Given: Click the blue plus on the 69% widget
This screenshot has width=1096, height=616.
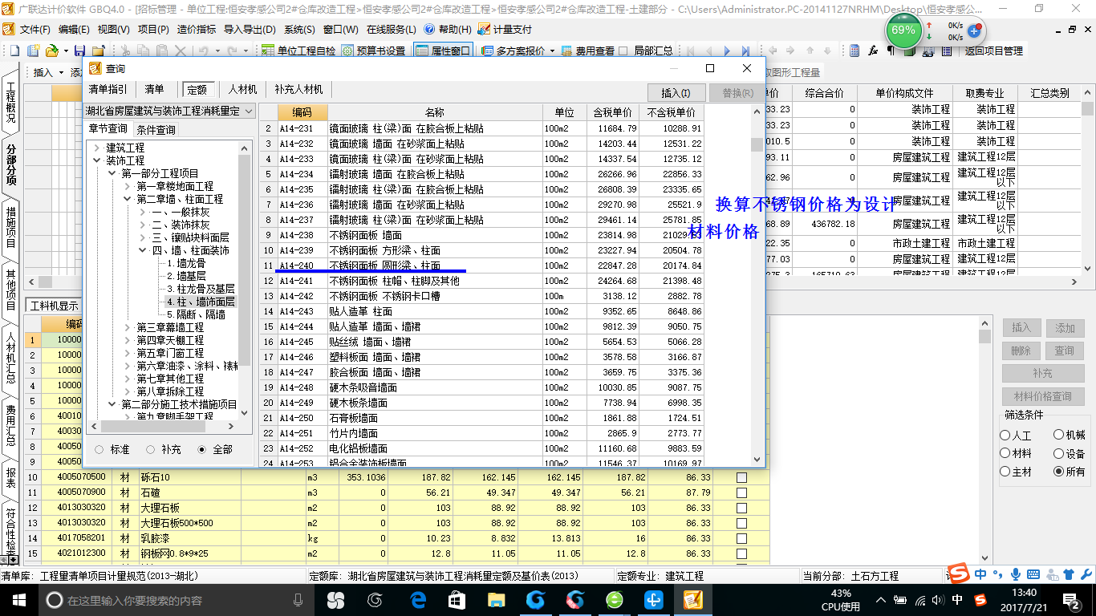Looking at the screenshot, I should point(975,30).
